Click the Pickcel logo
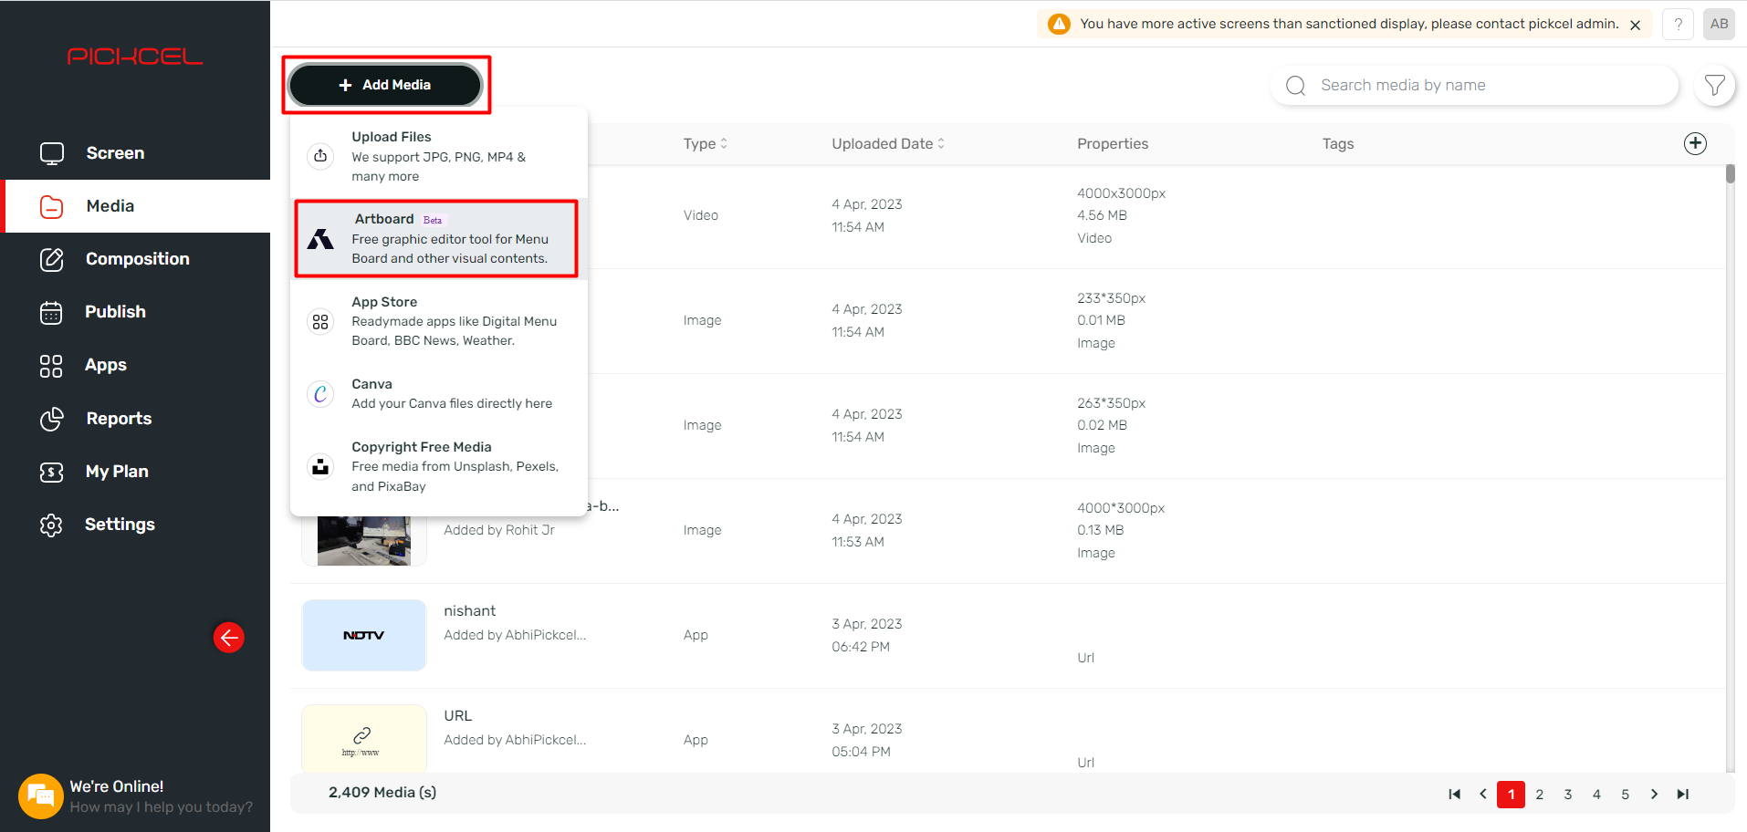1747x832 pixels. coord(135,57)
